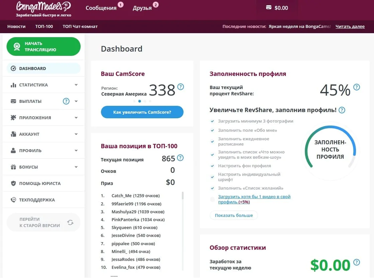Click PinkPanterka (1034 очка) in the list
This screenshot has width=374, height=278.
(x=138, y=220)
